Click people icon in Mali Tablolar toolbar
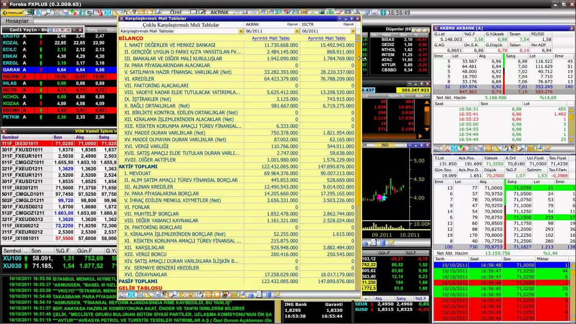The width and height of the screenshot is (576, 324). coord(165,295)
